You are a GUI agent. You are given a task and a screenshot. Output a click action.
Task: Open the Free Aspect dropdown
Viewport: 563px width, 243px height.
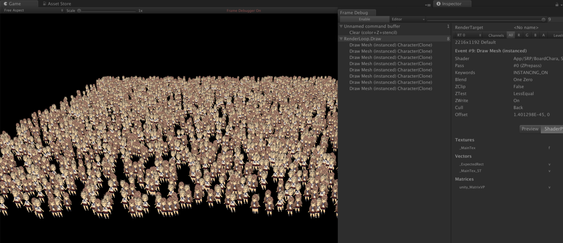pyautogui.click(x=33, y=10)
